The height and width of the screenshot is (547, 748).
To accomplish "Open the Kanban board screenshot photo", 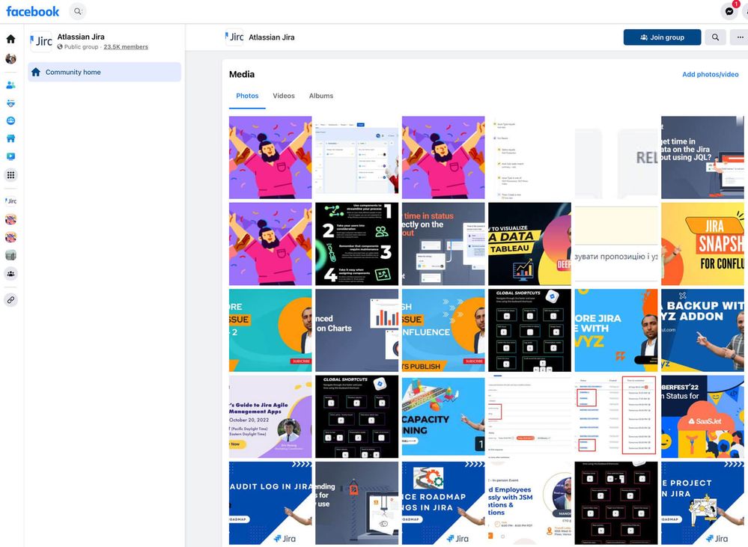I will (357, 157).
